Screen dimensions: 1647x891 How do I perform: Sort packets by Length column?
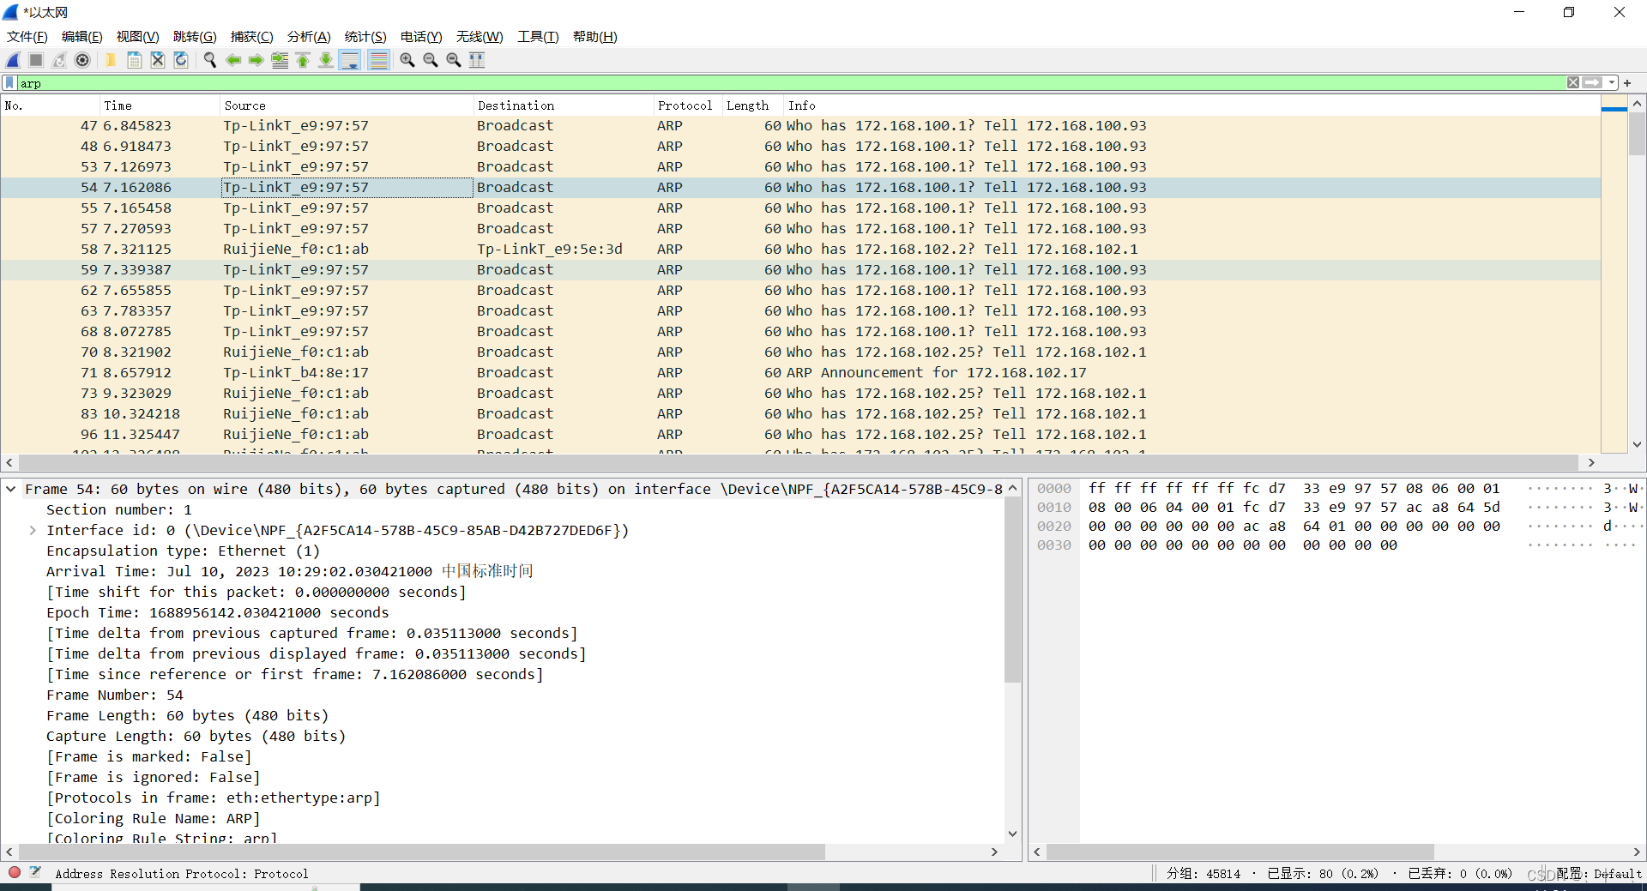pyautogui.click(x=752, y=105)
